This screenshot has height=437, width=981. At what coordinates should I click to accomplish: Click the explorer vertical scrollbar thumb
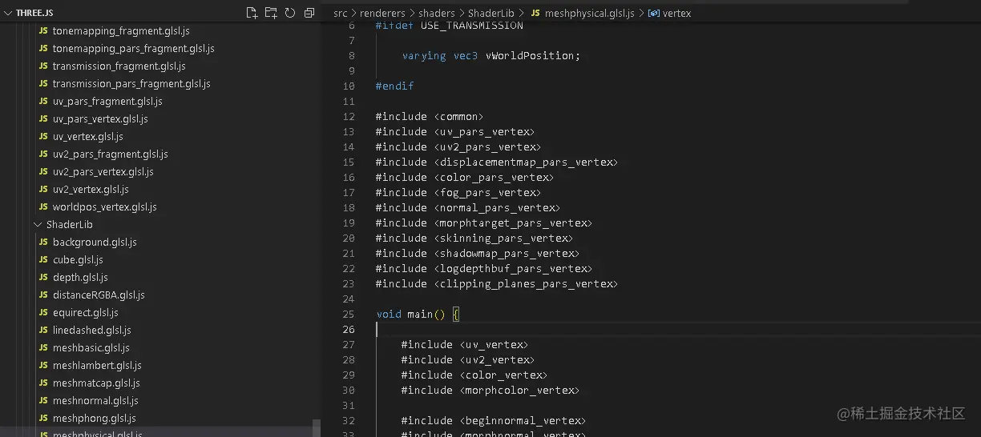pos(316,427)
